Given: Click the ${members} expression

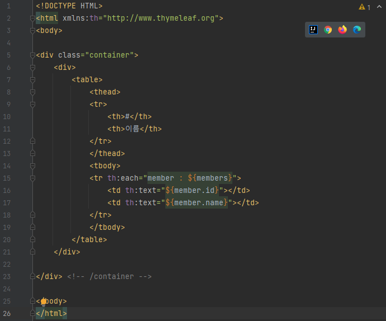Looking at the screenshot, I should point(210,178).
